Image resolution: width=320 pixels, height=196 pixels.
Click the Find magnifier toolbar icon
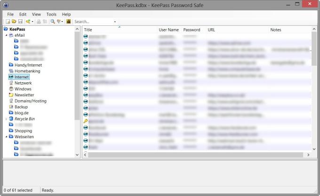coord(53,22)
